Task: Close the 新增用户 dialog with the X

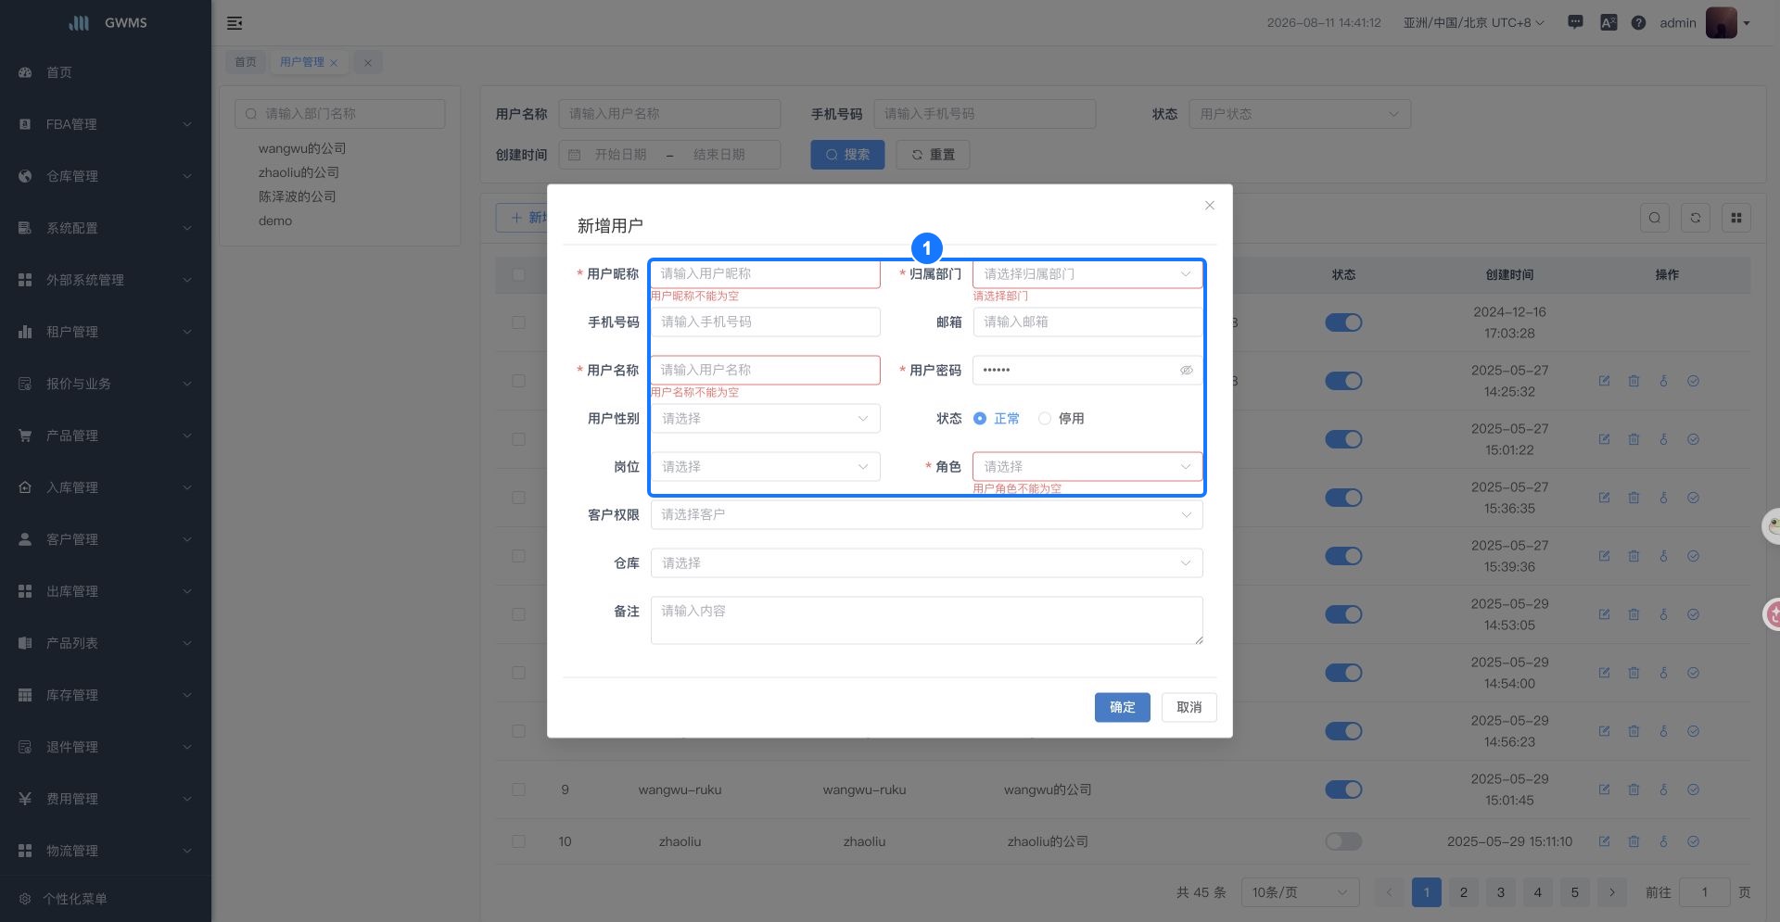Action: [1210, 206]
